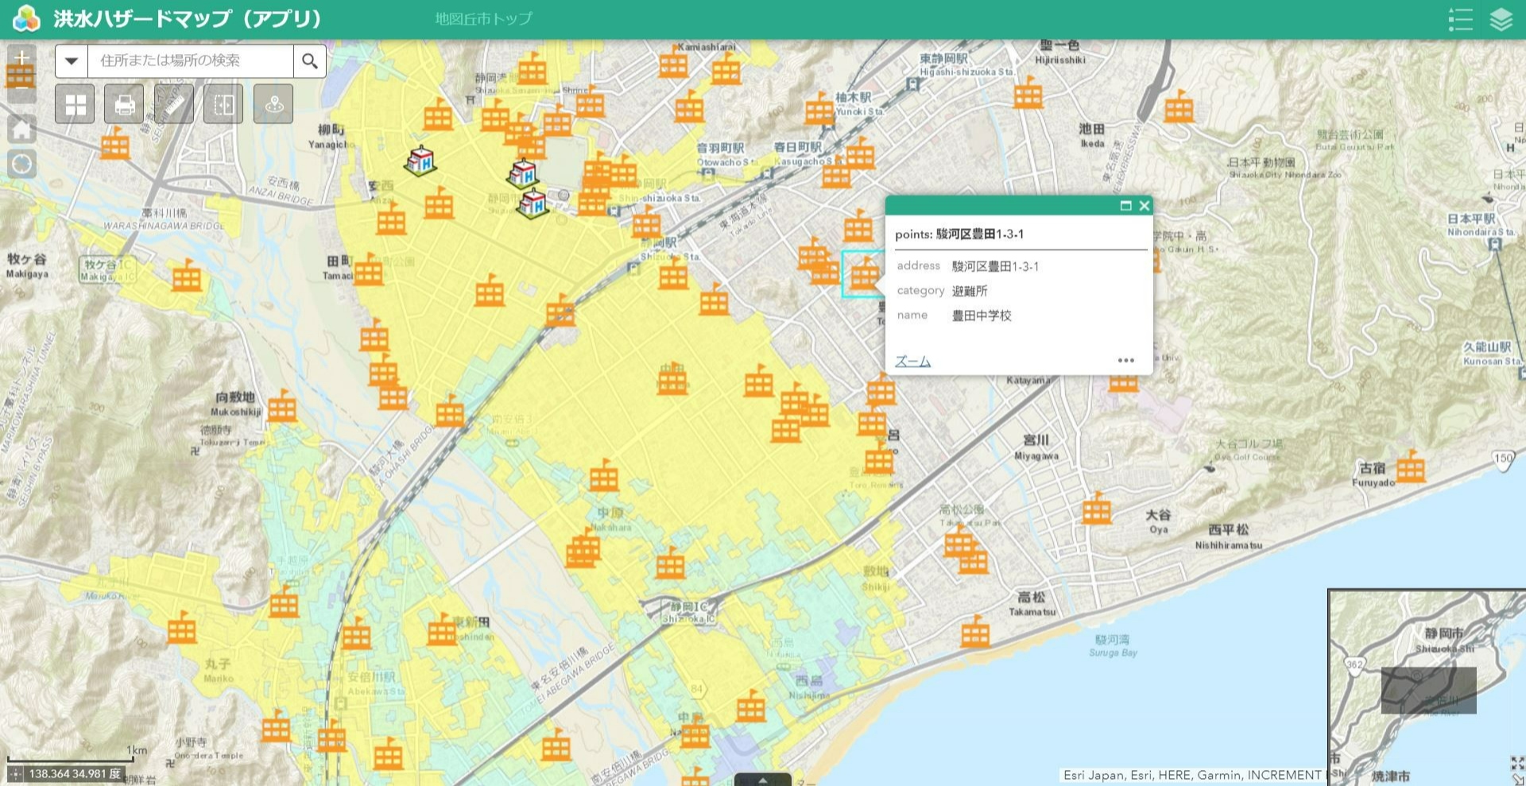
Task: Click the search magnifier button
Action: tap(310, 60)
